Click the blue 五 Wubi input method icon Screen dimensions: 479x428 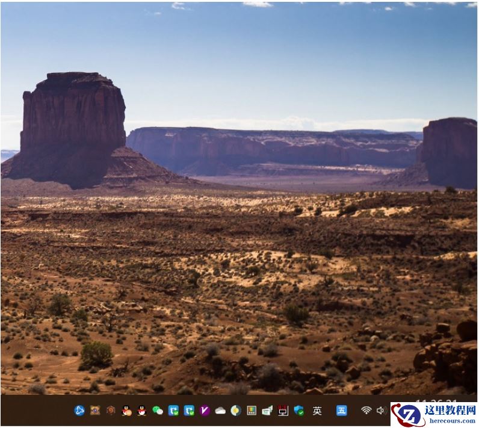point(342,411)
